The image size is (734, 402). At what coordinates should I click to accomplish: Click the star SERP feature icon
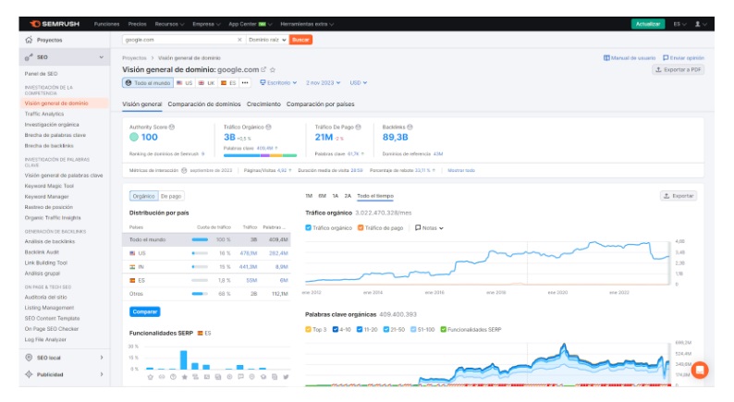click(184, 377)
